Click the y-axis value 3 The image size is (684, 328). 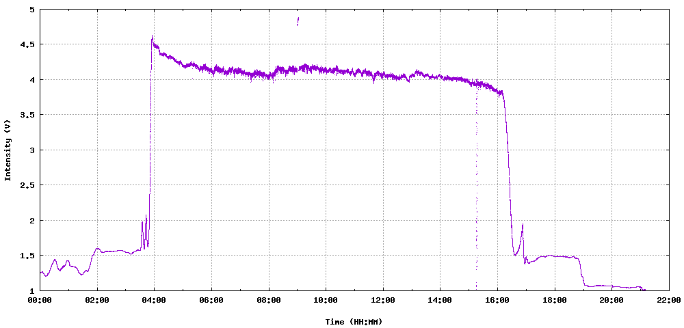(x=31, y=150)
